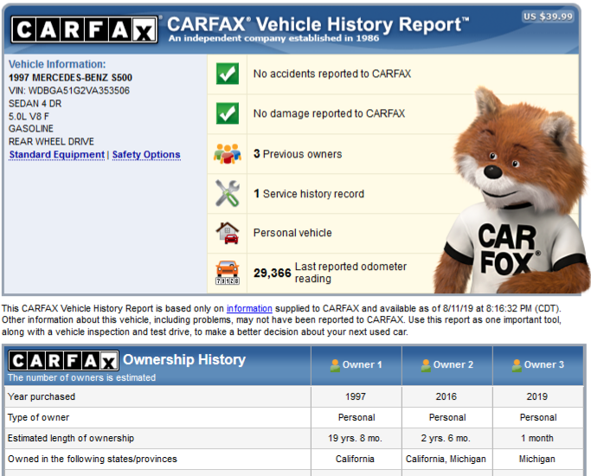Click the person icon beside Owner 3
Viewport: 591px width, 476px height.
tap(517, 365)
